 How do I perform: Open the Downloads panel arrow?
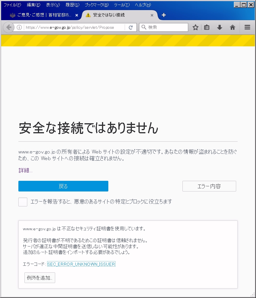pos(220,27)
